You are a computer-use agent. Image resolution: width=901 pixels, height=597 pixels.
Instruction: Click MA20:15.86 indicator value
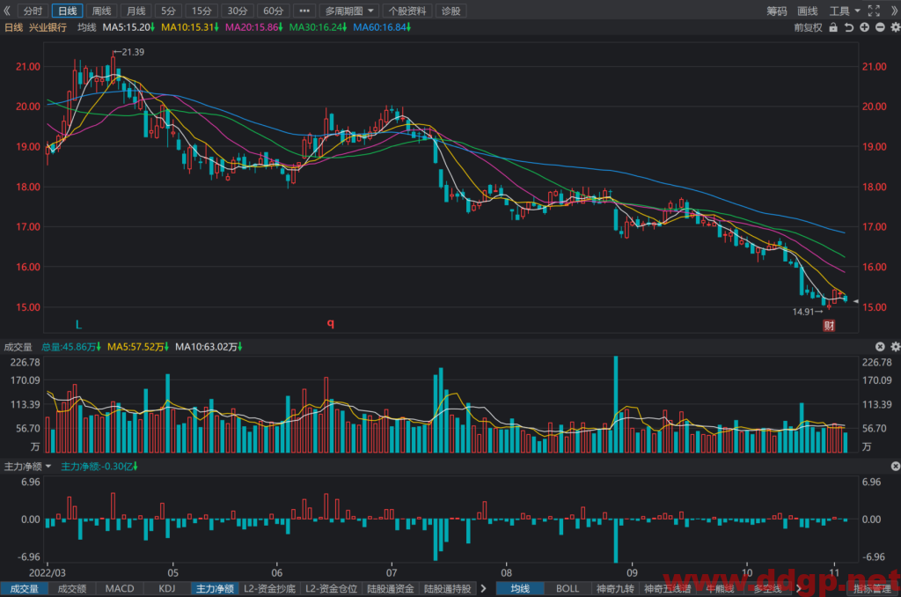point(254,27)
